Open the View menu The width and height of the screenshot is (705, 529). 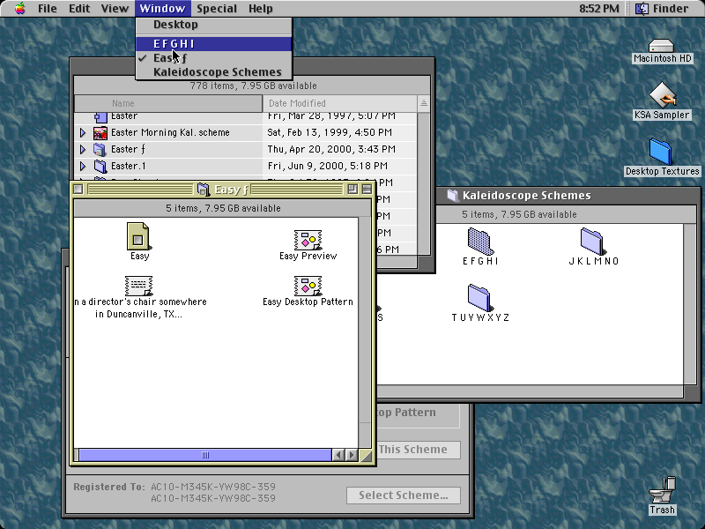115,9
